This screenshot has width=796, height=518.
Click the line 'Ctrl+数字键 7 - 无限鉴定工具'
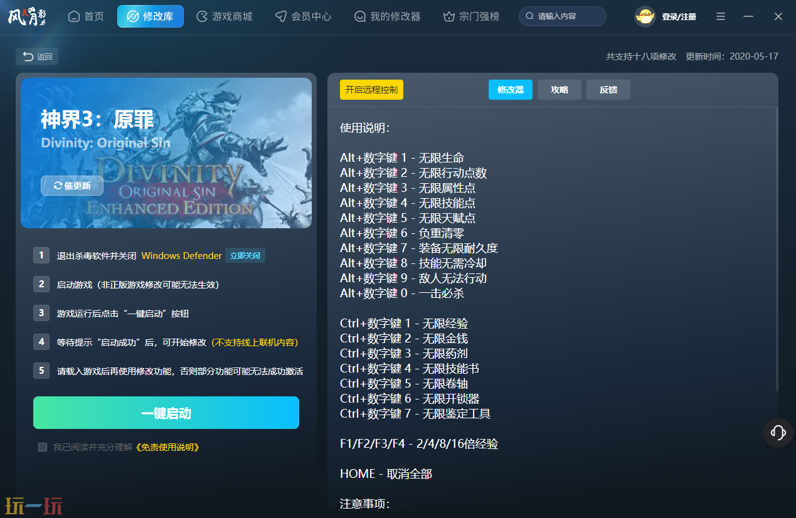click(x=415, y=414)
